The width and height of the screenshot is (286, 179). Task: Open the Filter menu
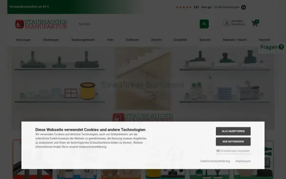point(111,40)
